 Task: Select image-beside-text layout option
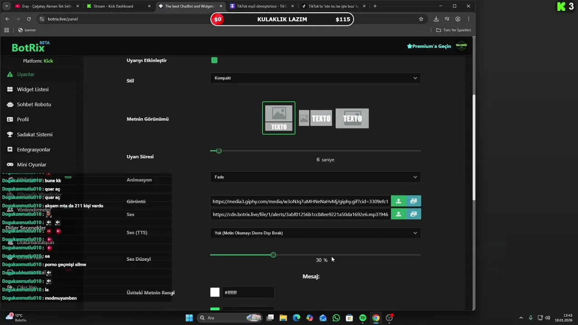tap(315, 118)
